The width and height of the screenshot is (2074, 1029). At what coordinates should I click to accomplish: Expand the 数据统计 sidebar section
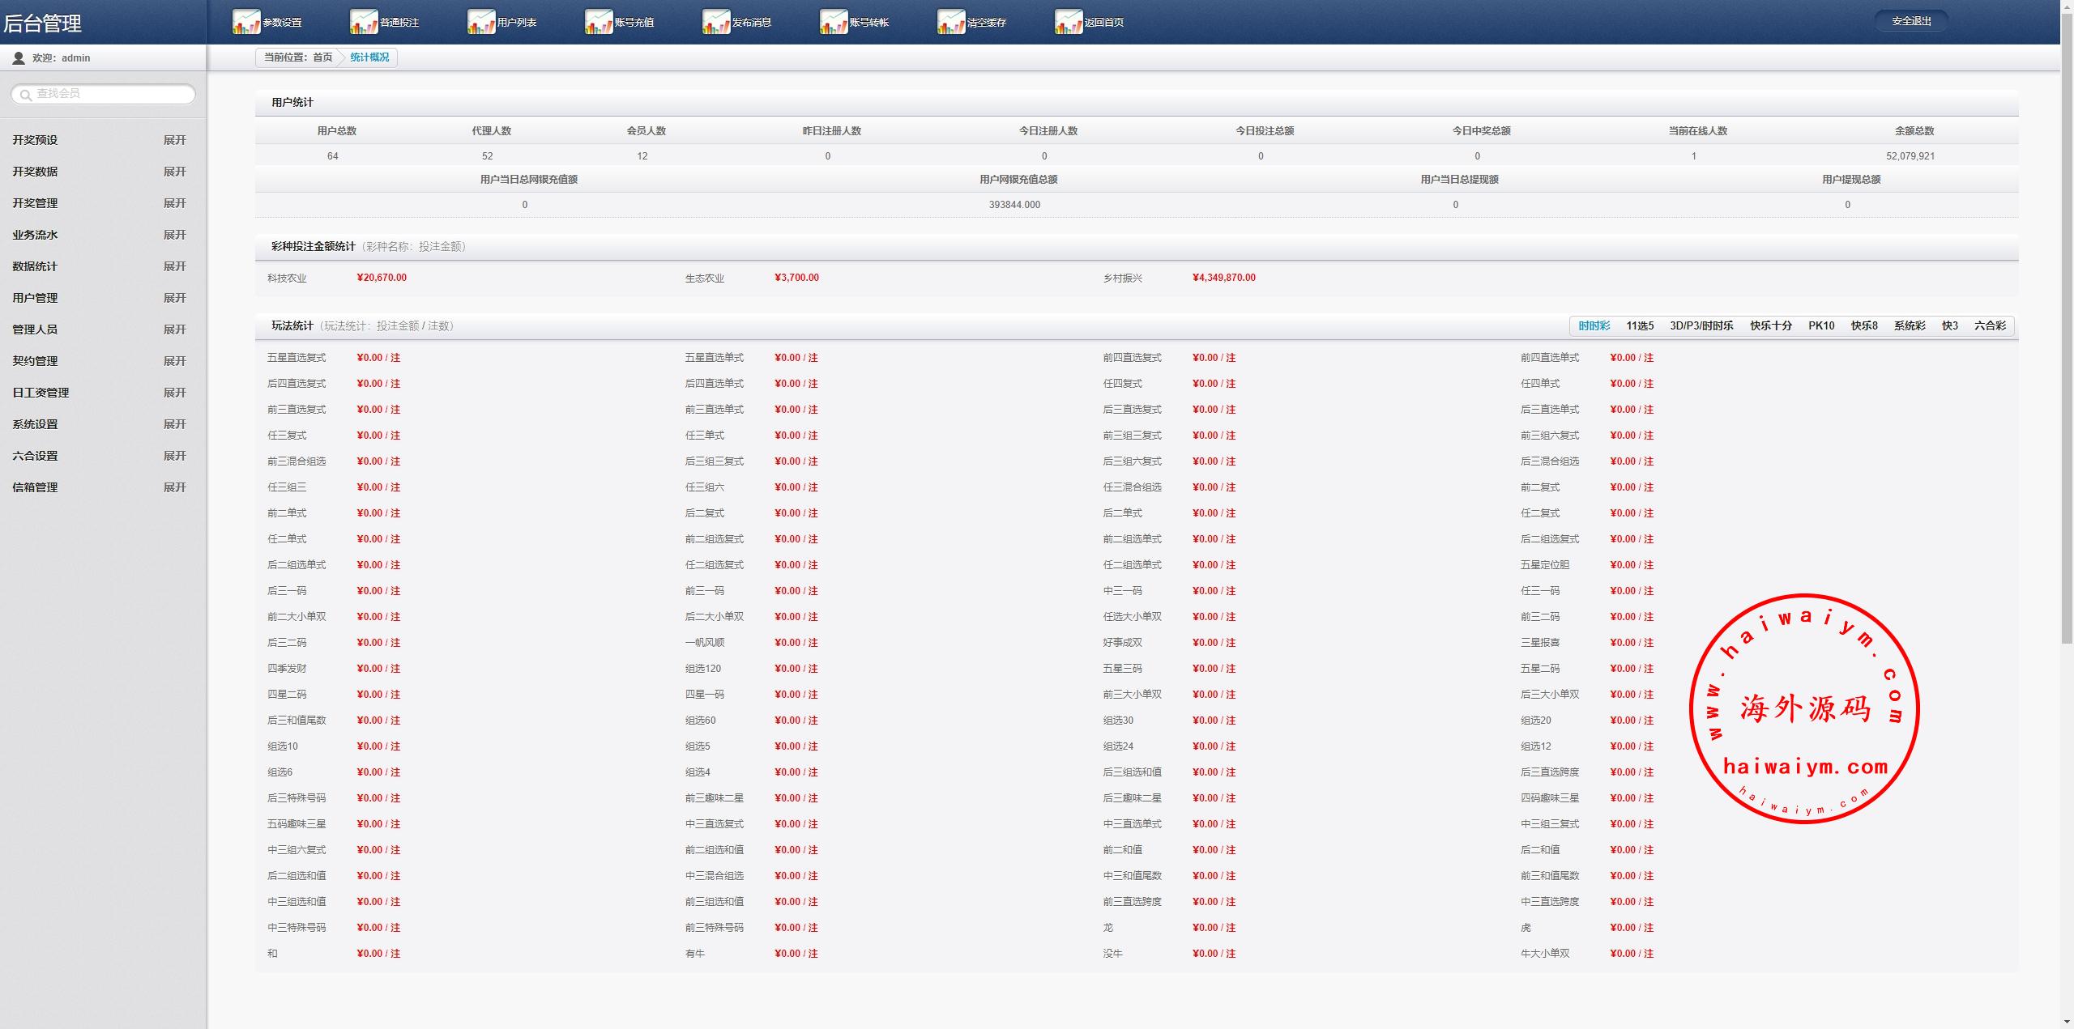pyautogui.click(x=174, y=266)
